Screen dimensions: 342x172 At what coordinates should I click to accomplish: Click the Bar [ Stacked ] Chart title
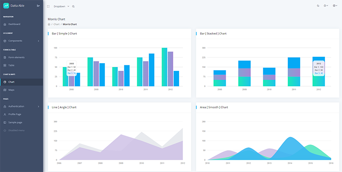click(213, 34)
